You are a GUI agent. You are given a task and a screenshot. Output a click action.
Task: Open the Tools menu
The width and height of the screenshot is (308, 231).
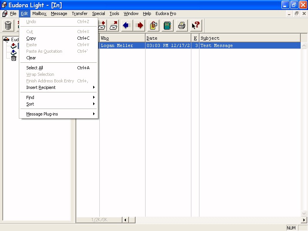(114, 13)
